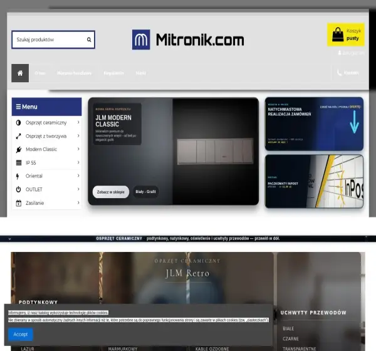The width and height of the screenshot is (376, 351).
Task: Click the JLM Modern Classic switch image
Action: click(x=216, y=152)
